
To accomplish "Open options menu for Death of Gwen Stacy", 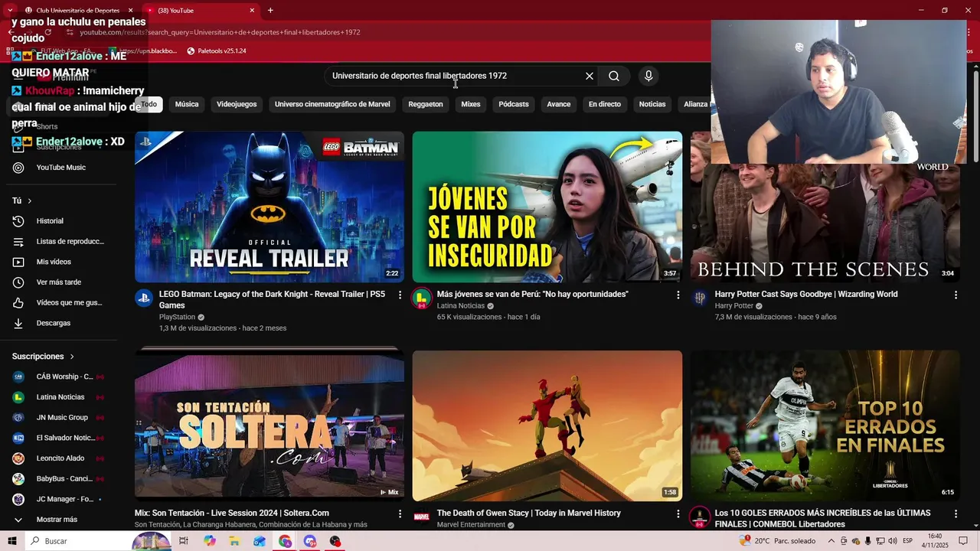I will point(678,514).
